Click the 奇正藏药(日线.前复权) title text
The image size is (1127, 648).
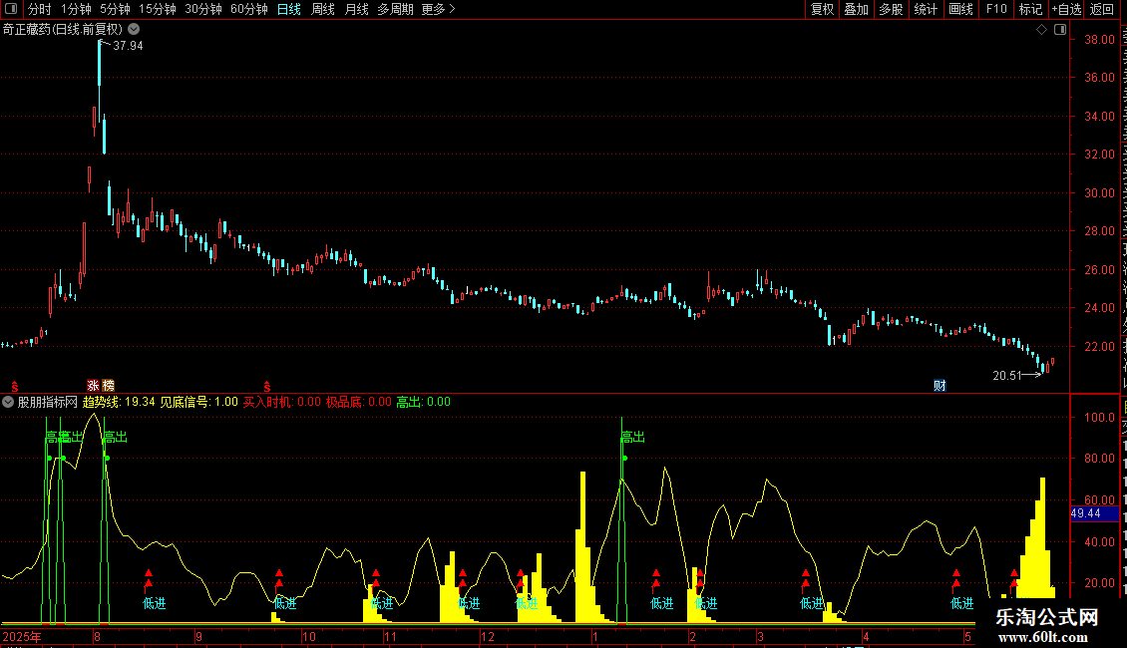(63, 30)
